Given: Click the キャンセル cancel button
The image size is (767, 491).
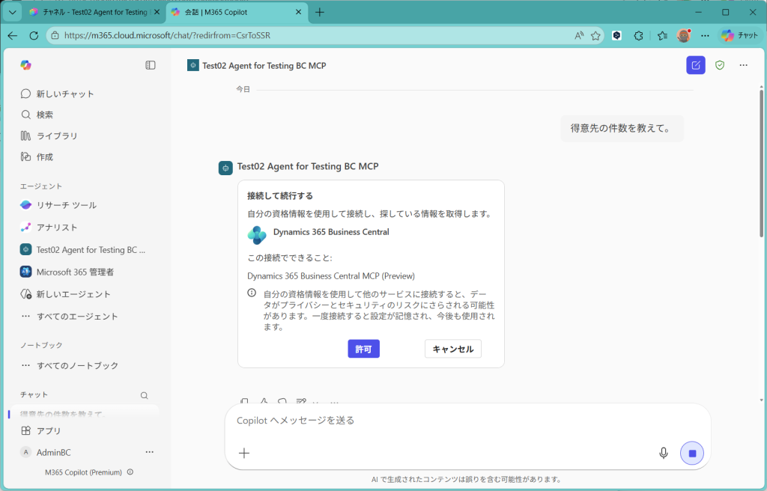Looking at the screenshot, I should click(x=452, y=349).
